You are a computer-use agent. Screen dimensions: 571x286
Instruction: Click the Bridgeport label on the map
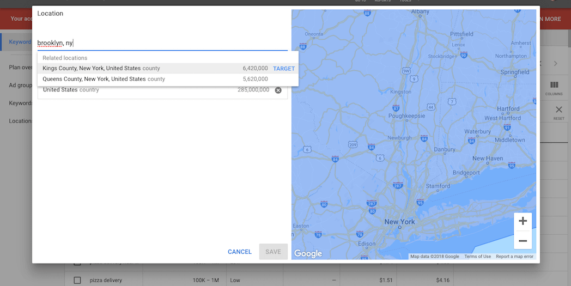[466, 173]
